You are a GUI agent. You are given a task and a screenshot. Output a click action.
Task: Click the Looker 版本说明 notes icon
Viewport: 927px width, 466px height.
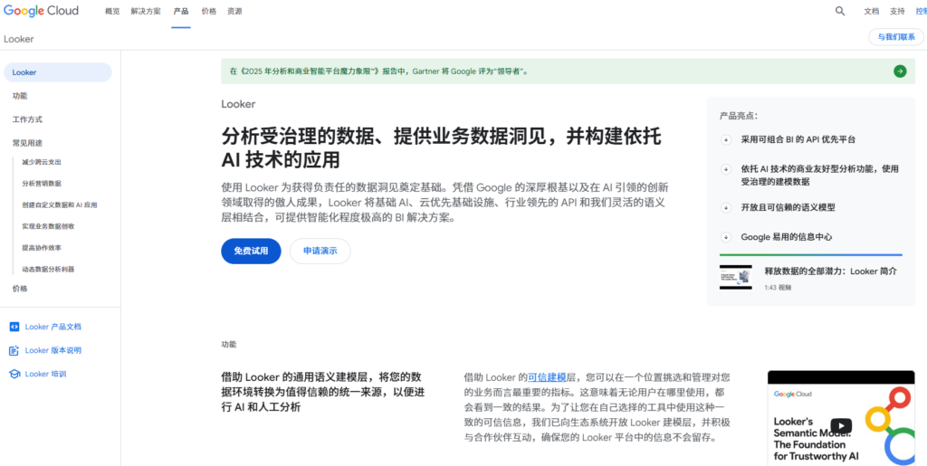(14, 350)
